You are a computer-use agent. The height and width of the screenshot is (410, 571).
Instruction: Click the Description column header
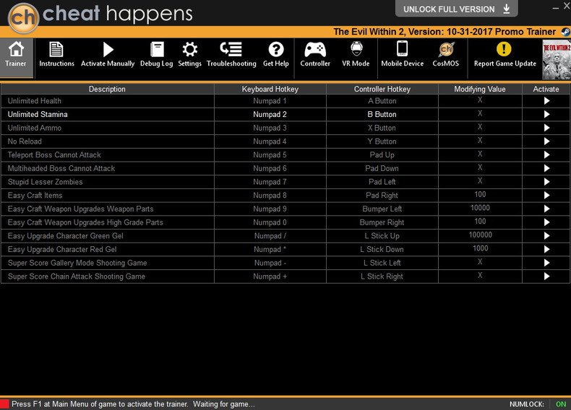(x=107, y=89)
